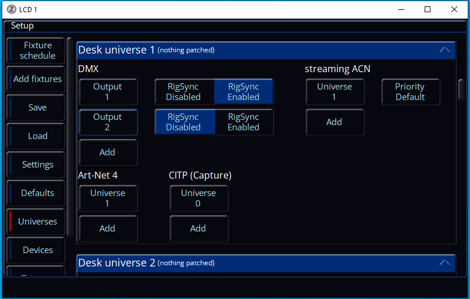Open Defaults from the sidebar
Screen dimensions: 470x299
point(37,193)
